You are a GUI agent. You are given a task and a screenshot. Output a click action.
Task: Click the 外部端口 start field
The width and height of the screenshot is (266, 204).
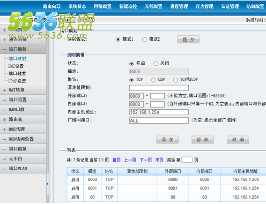[x=136, y=96]
